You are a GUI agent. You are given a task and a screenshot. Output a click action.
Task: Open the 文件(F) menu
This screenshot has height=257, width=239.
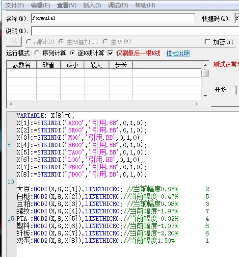click(x=15, y=5)
